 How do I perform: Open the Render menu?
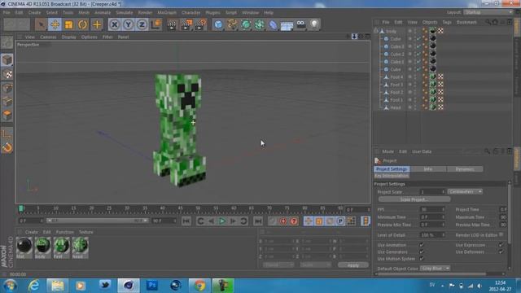(x=145, y=13)
